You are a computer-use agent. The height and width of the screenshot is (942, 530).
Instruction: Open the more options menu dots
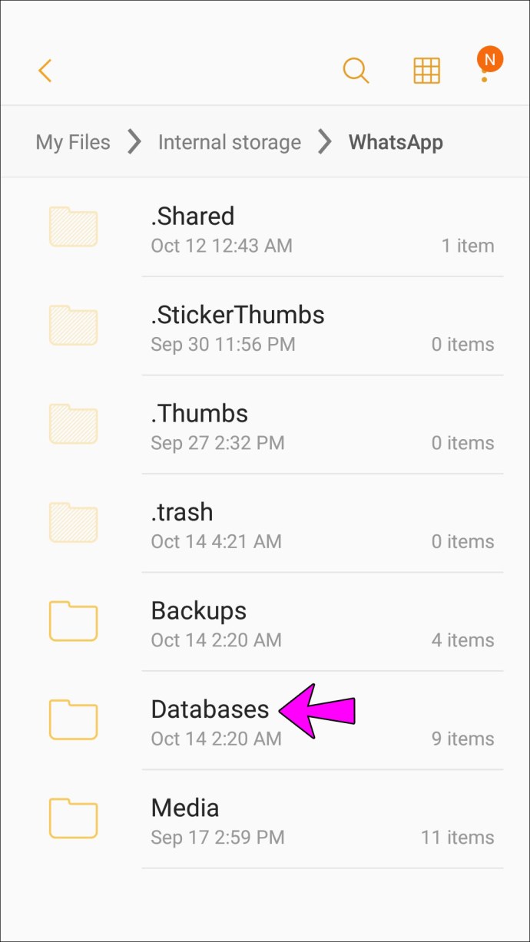(x=484, y=71)
